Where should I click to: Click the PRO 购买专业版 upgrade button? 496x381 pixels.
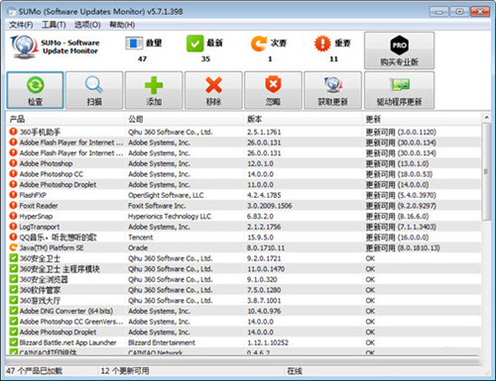click(x=399, y=50)
